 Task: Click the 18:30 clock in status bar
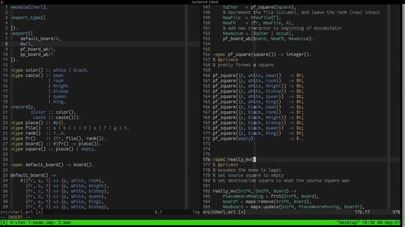(x=368, y=223)
